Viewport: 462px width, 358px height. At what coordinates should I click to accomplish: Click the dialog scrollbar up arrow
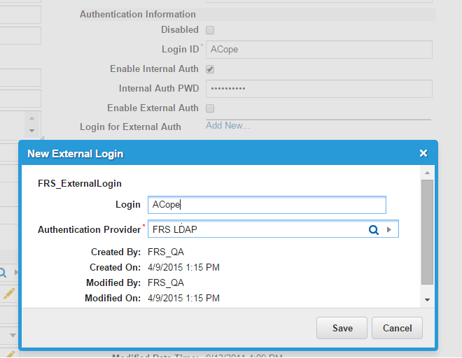point(427,172)
